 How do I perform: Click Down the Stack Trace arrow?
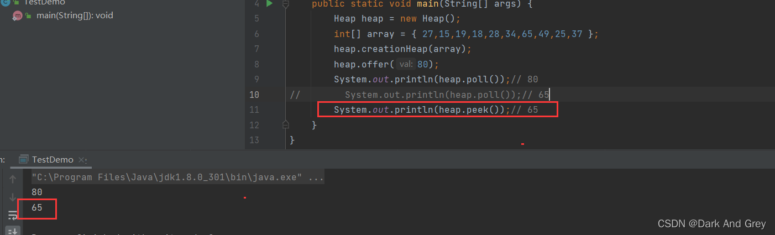pyautogui.click(x=13, y=197)
